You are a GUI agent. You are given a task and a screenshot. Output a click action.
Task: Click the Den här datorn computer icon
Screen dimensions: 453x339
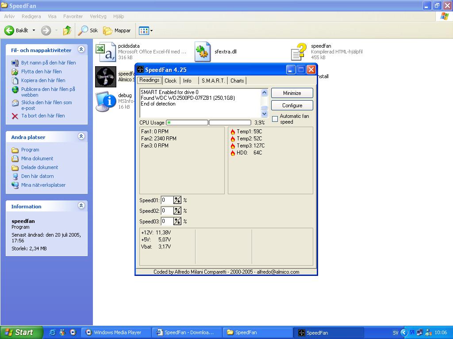click(15, 177)
